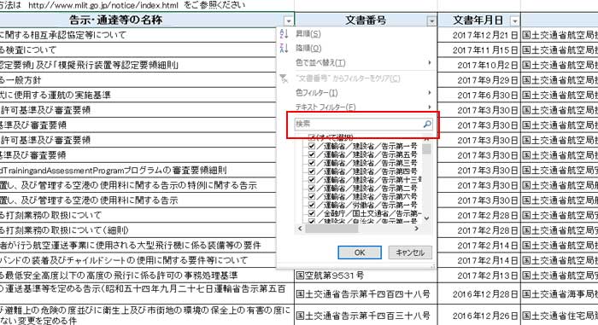
Task: Click the checkbox list's scroll down arrow
Action: click(x=427, y=218)
